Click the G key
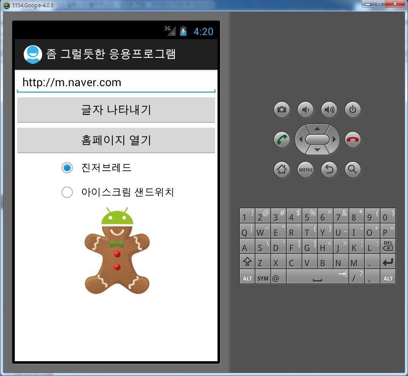 310,246
